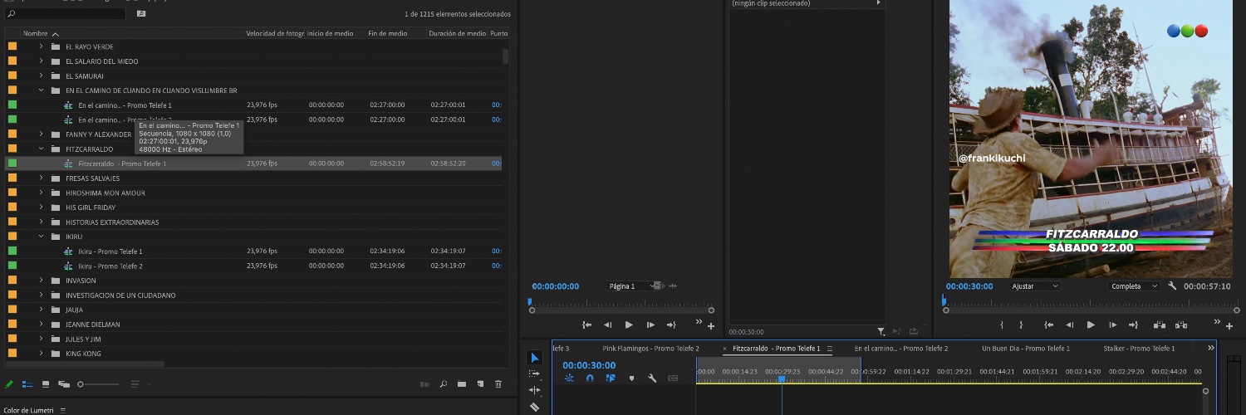This screenshot has width=1246, height=415.
Task: Switch to Pink Flamingos - Promo Telefe 2 tab
Action: 650,349
